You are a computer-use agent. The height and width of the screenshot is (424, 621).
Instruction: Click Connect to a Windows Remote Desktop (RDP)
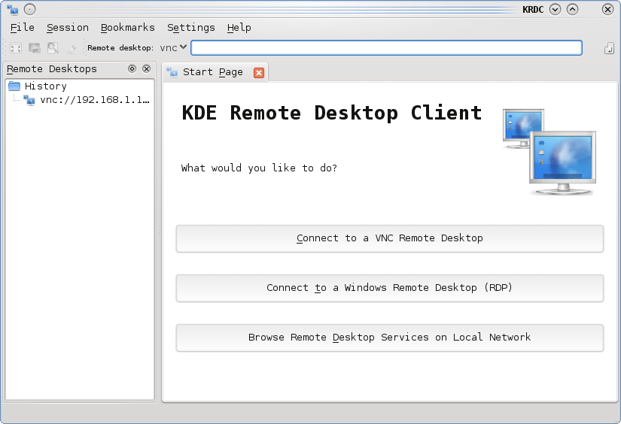click(389, 288)
